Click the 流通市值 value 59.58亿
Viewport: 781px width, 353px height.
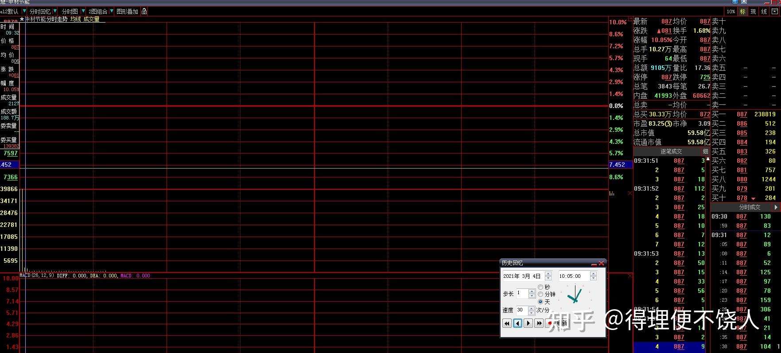[x=699, y=142]
